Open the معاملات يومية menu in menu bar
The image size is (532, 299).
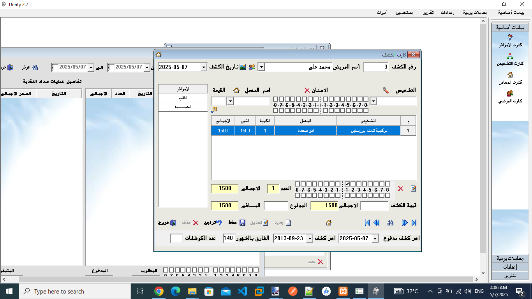475,12
